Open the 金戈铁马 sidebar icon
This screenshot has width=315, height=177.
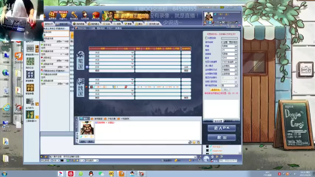[x=30, y=102]
